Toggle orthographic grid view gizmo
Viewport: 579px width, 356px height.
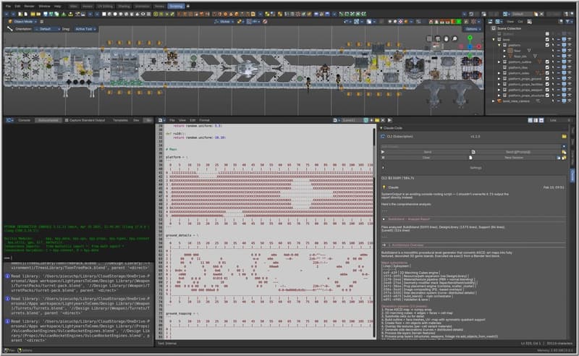(429, 38)
